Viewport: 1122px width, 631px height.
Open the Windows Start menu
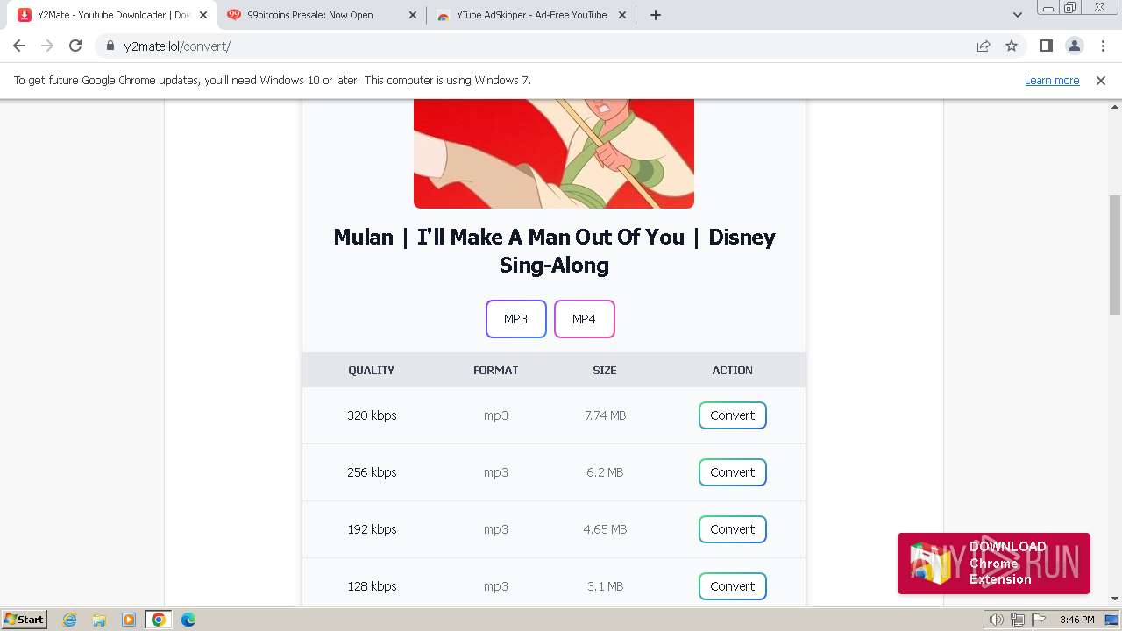tap(24, 620)
